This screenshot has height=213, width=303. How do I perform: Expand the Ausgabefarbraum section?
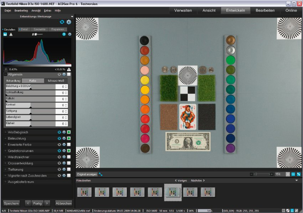pyautogui.click(x=5, y=182)
